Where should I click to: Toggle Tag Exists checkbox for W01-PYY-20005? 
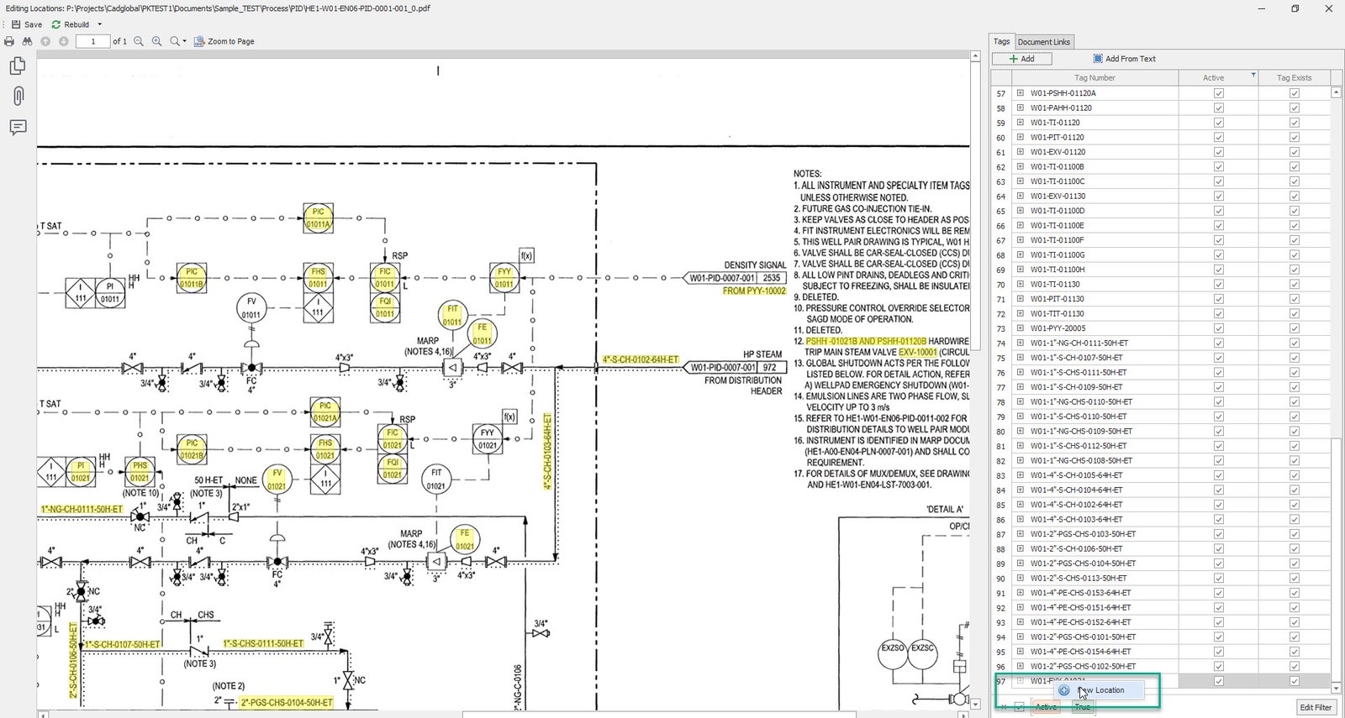(x=1294, y=328)
